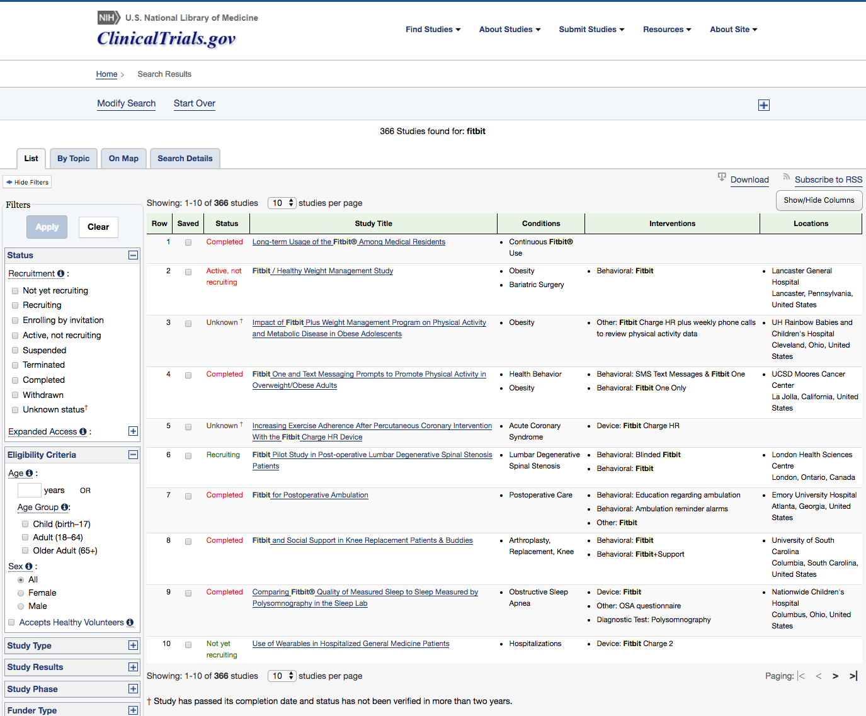
Task: Go to the next results page arrow
Action: pyautogui.click(x=835, y=676)
